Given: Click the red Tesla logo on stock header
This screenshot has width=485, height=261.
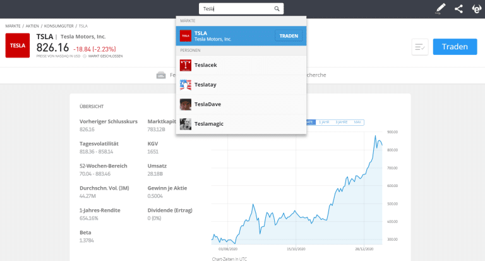Looking at the screenshot, I should point(18,46).
